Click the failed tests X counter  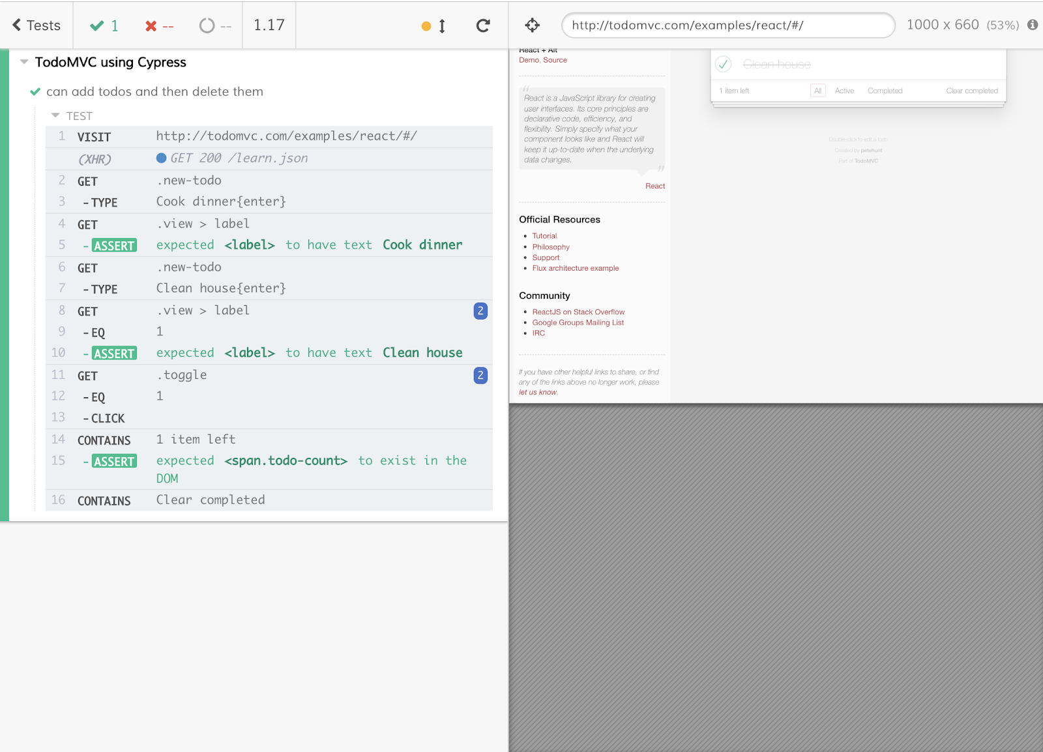(x=159, y=25)
